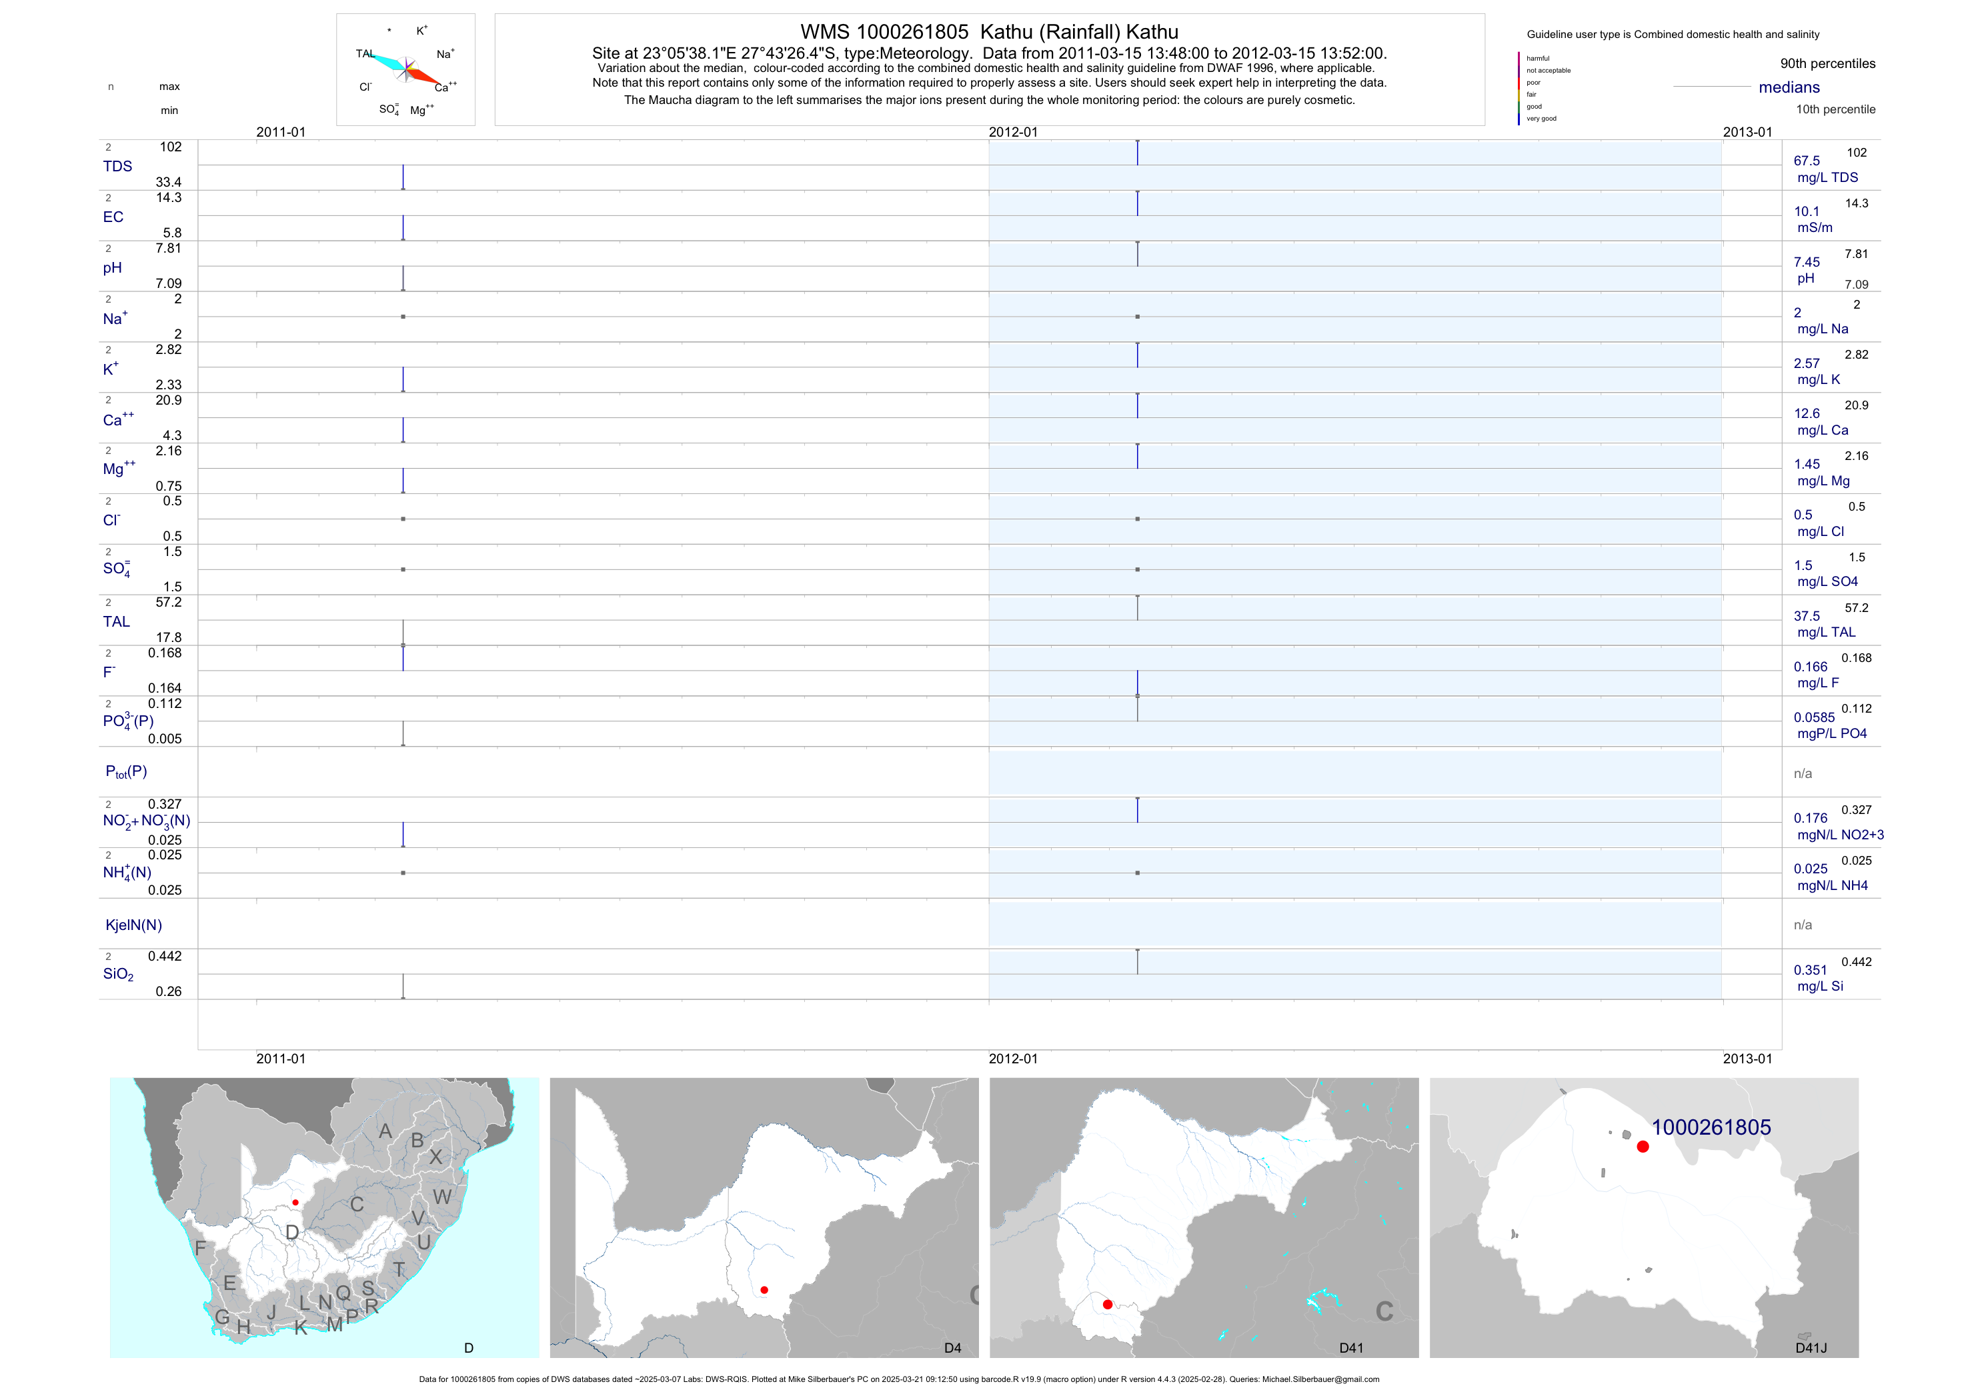Click the guideline colour legend bar

pyautogui.click(x=1519, y=88)
